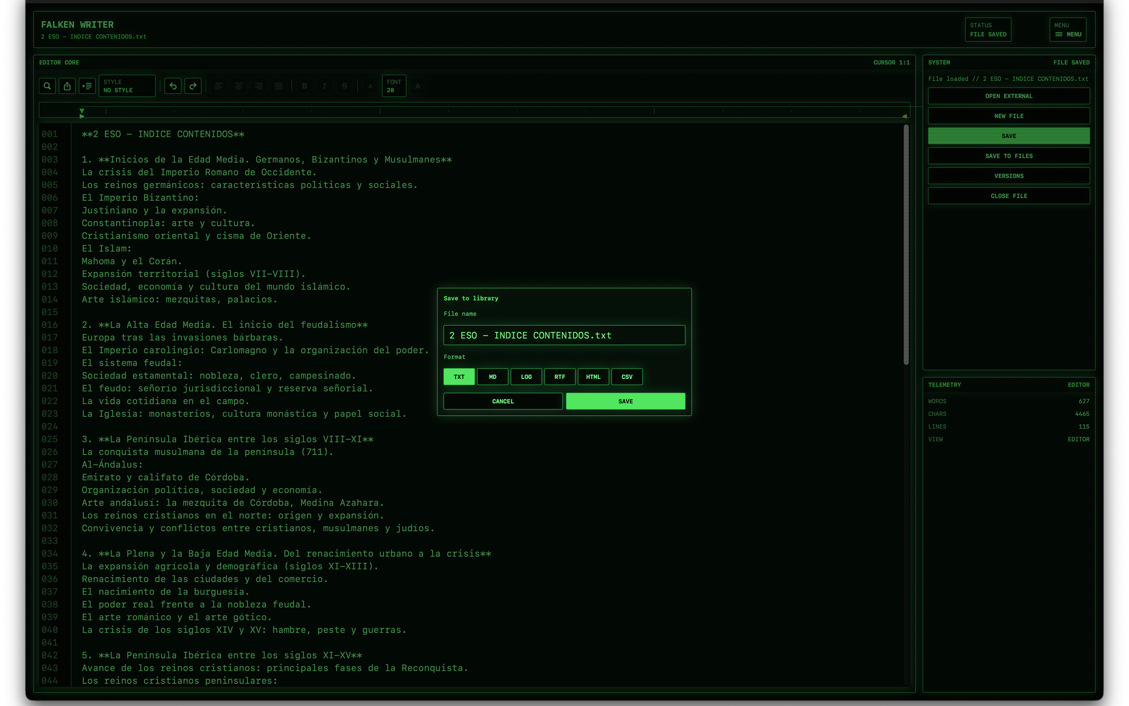Image resolution: width=1129 pixels, height=706 pixels.
Task: Click line 'Emirato y califato de Córdoba.'
Action: pos(165,477)
